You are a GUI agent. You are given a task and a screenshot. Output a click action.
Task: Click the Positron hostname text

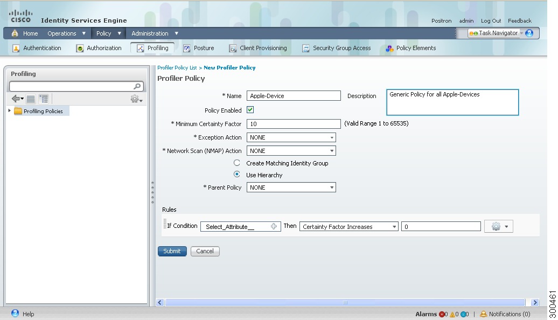click(441, 20)
